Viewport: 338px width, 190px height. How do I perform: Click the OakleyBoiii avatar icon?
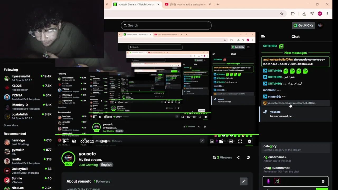tap(7, 171)
